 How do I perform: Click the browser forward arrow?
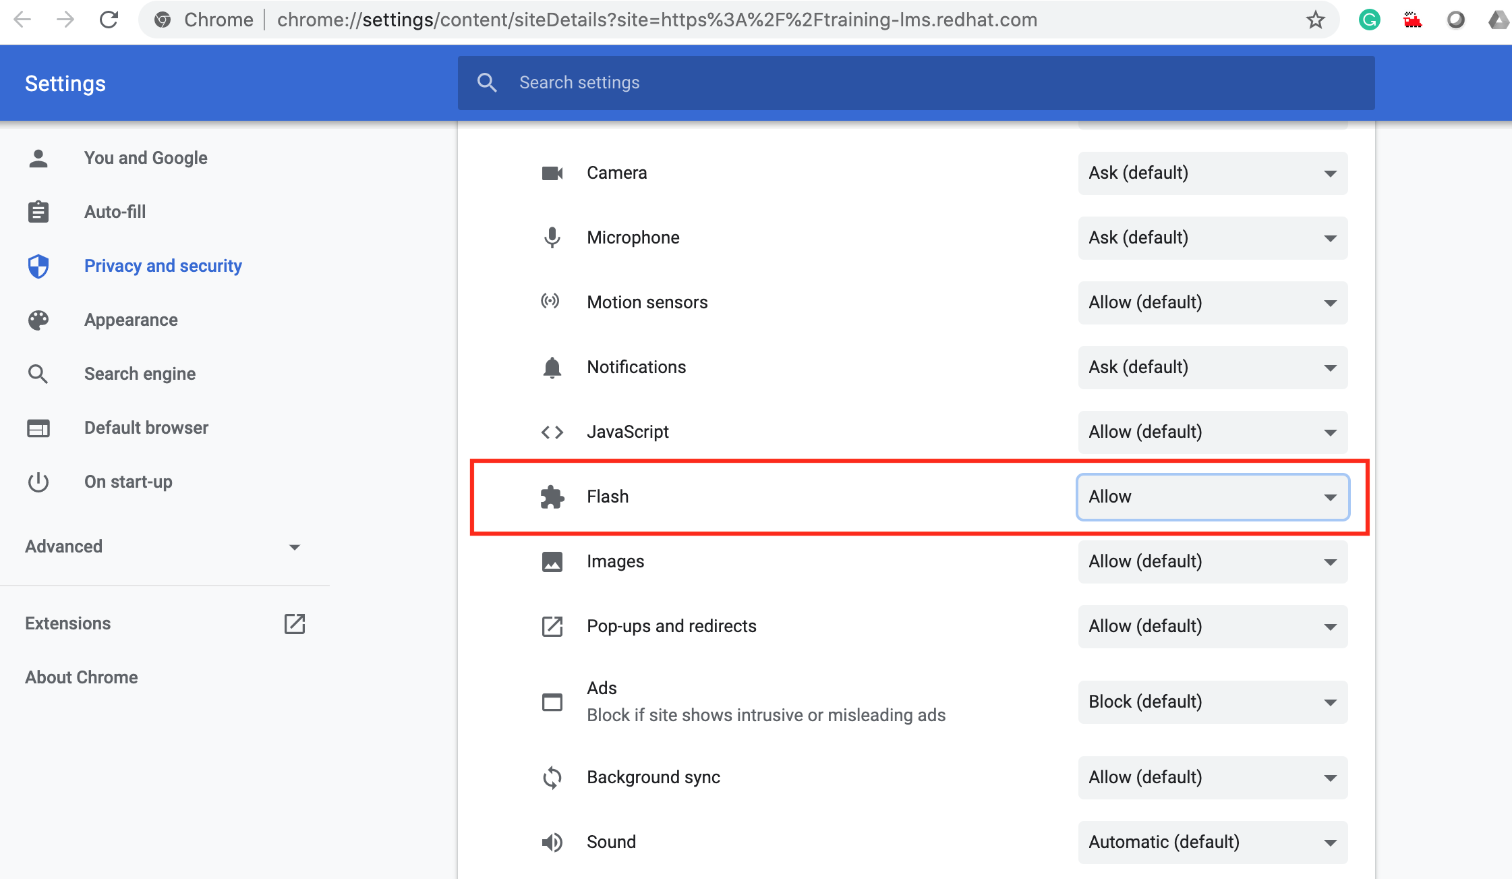coord(65,20)
